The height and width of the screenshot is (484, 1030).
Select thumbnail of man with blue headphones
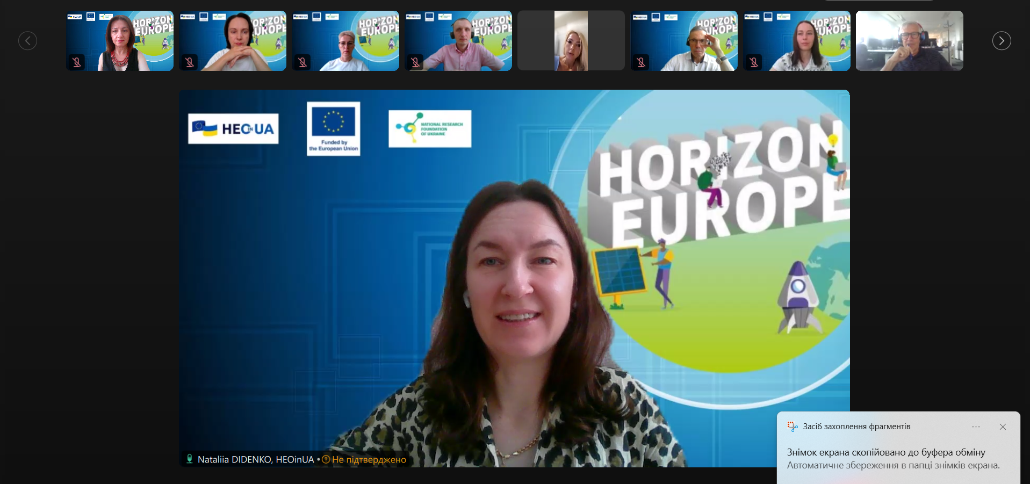click(910, 41)
